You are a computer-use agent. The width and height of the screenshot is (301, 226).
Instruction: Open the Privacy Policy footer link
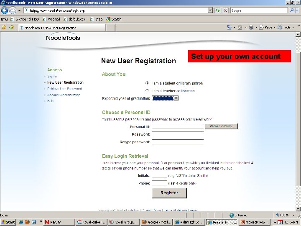(x=151, y=210)
